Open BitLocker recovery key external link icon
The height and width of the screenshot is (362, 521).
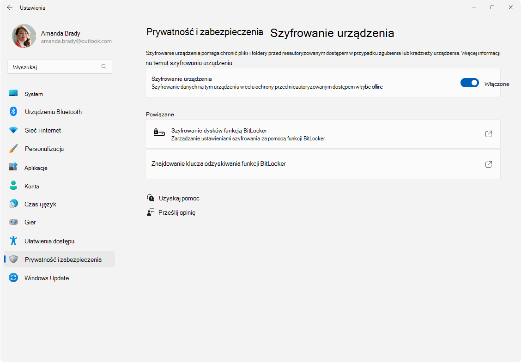(x=488, y=164)
